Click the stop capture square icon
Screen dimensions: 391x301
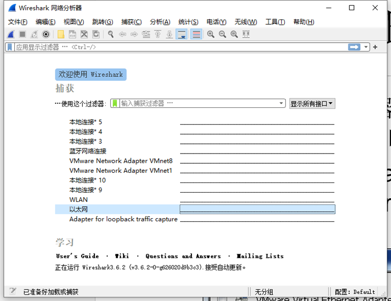tap(22, 34)
